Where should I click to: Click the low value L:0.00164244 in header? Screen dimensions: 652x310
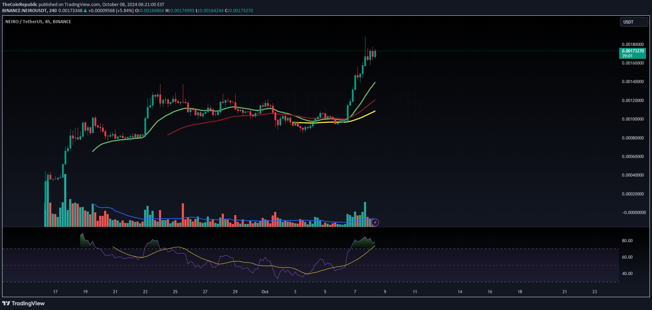coord(210,11)
